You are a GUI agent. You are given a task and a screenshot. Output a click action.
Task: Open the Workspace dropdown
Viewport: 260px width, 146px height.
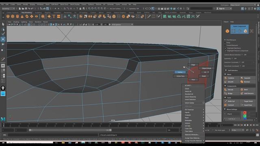click(243, 5)
